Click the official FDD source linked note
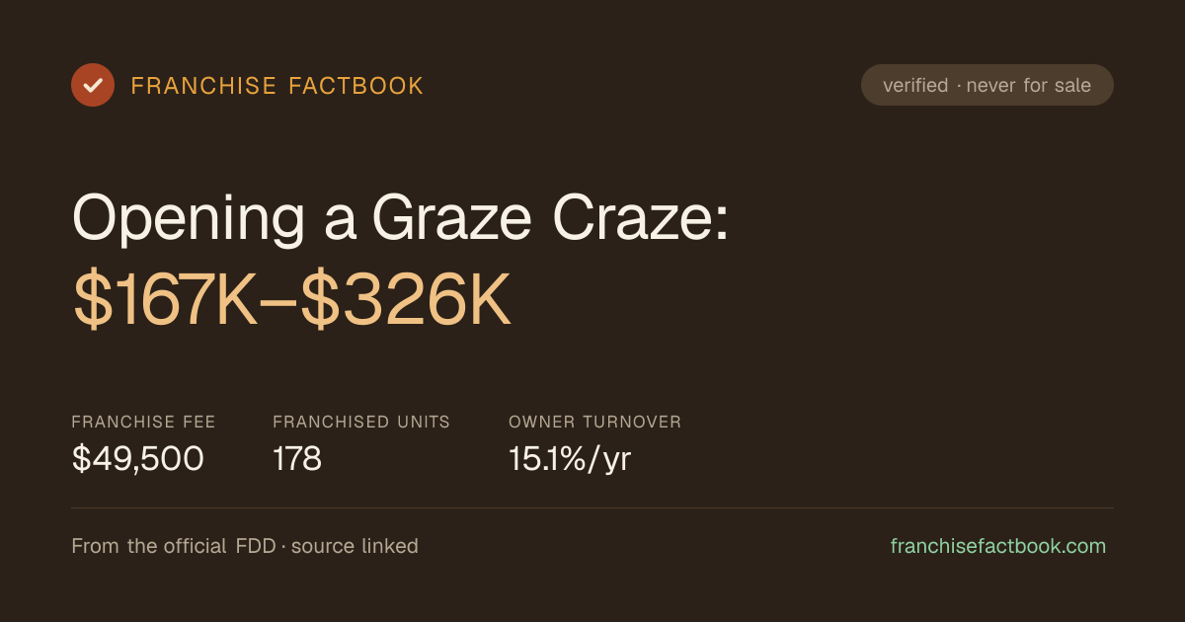The width and height of the screenshot is (1185, 622). [245, 546]
